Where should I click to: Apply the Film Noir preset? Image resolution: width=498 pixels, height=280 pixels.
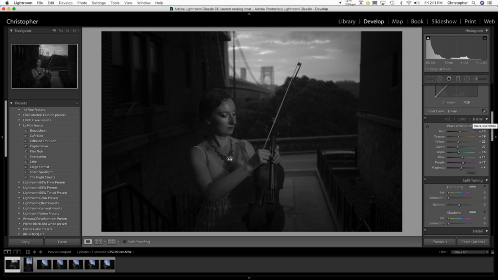click(x=36, y=151)
